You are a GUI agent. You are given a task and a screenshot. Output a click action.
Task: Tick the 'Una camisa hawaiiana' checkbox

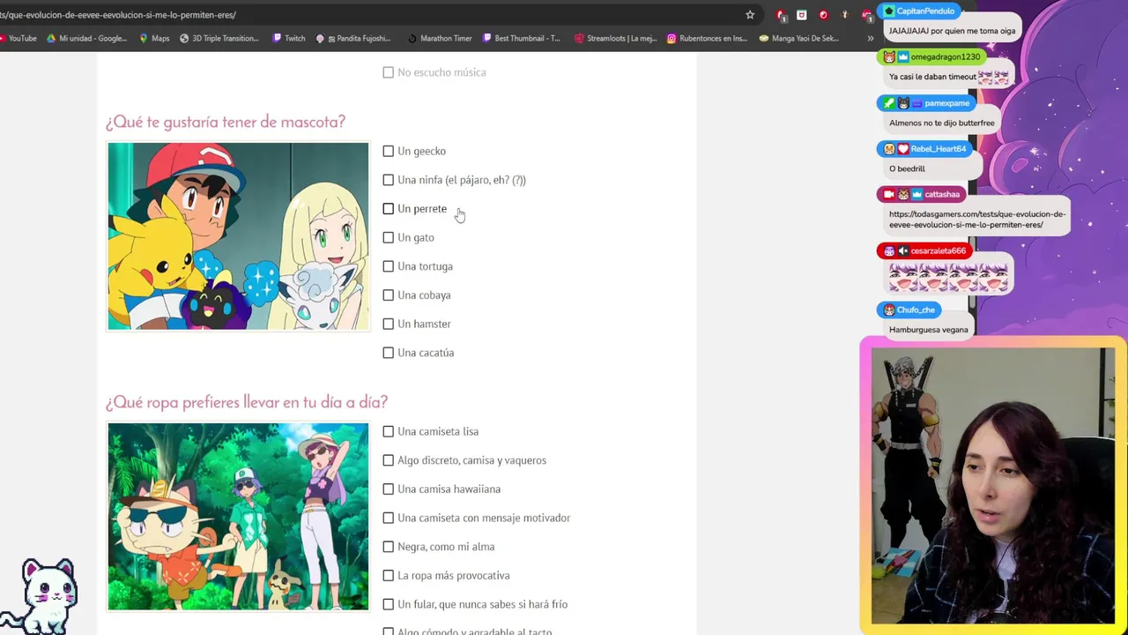coord(388,489)
